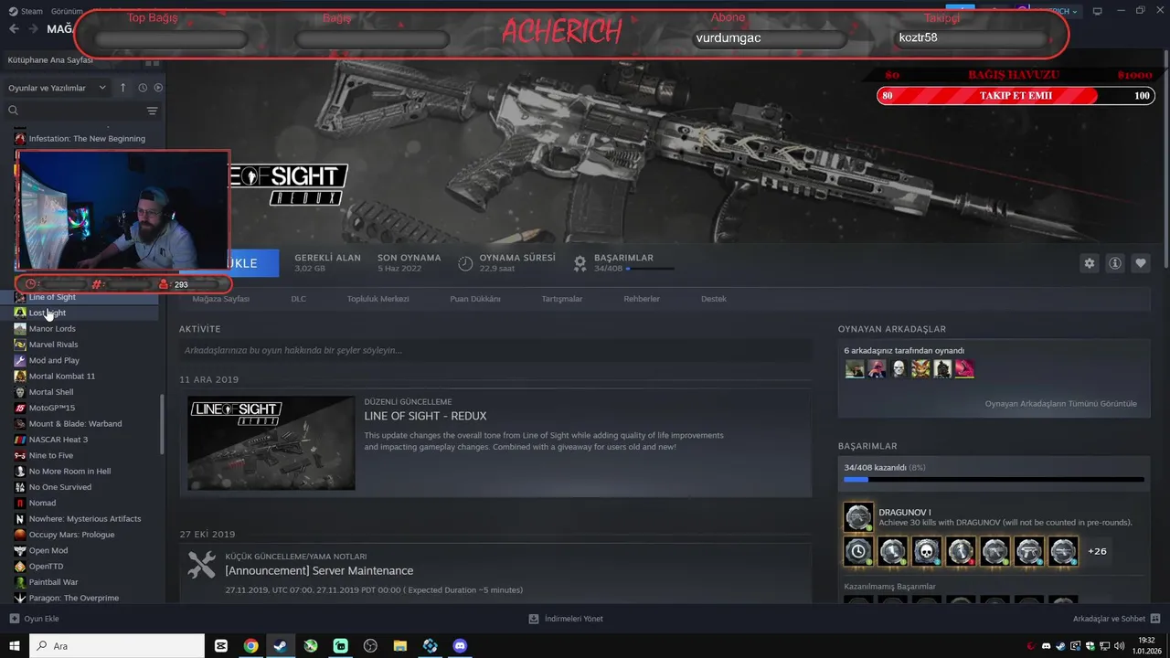Open the Rehberler tab
Image resolution: width=1170 pixels, height=658 pixels.
pos(642,299)
